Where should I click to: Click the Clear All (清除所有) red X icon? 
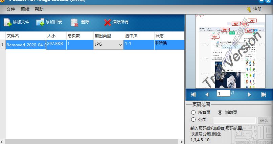108,22
